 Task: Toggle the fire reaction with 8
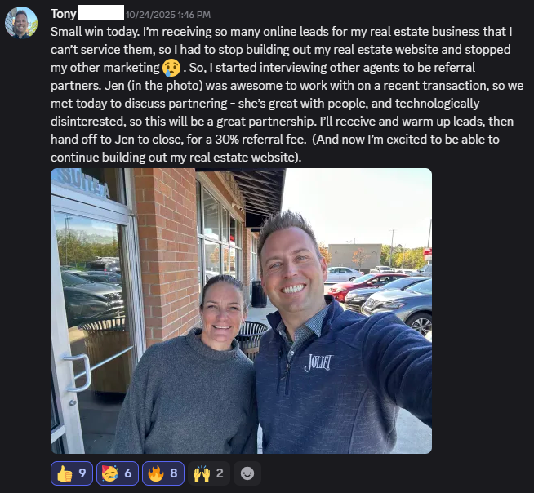pos(163,473)
